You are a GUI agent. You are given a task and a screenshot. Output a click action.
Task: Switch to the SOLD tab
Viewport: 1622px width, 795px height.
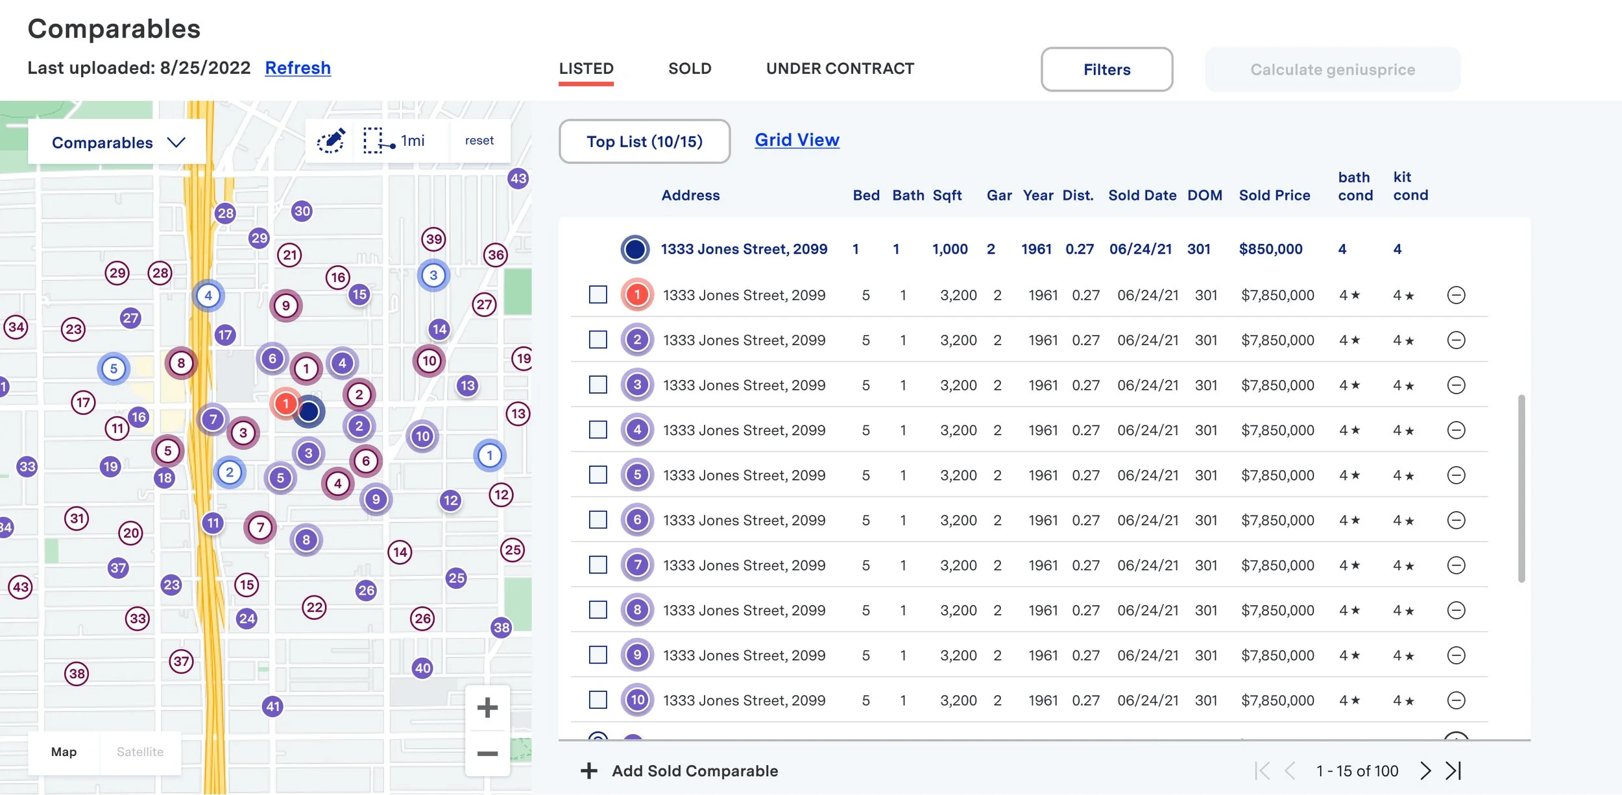click(x=689, y=69)
